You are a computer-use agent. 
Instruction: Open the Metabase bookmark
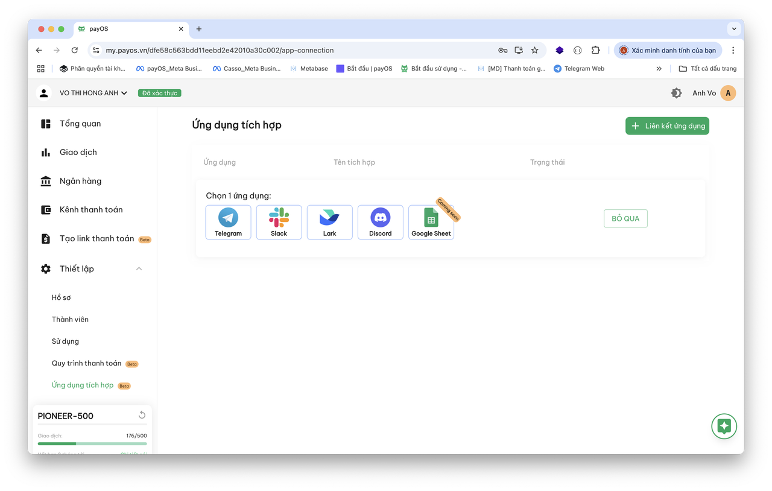309,69
